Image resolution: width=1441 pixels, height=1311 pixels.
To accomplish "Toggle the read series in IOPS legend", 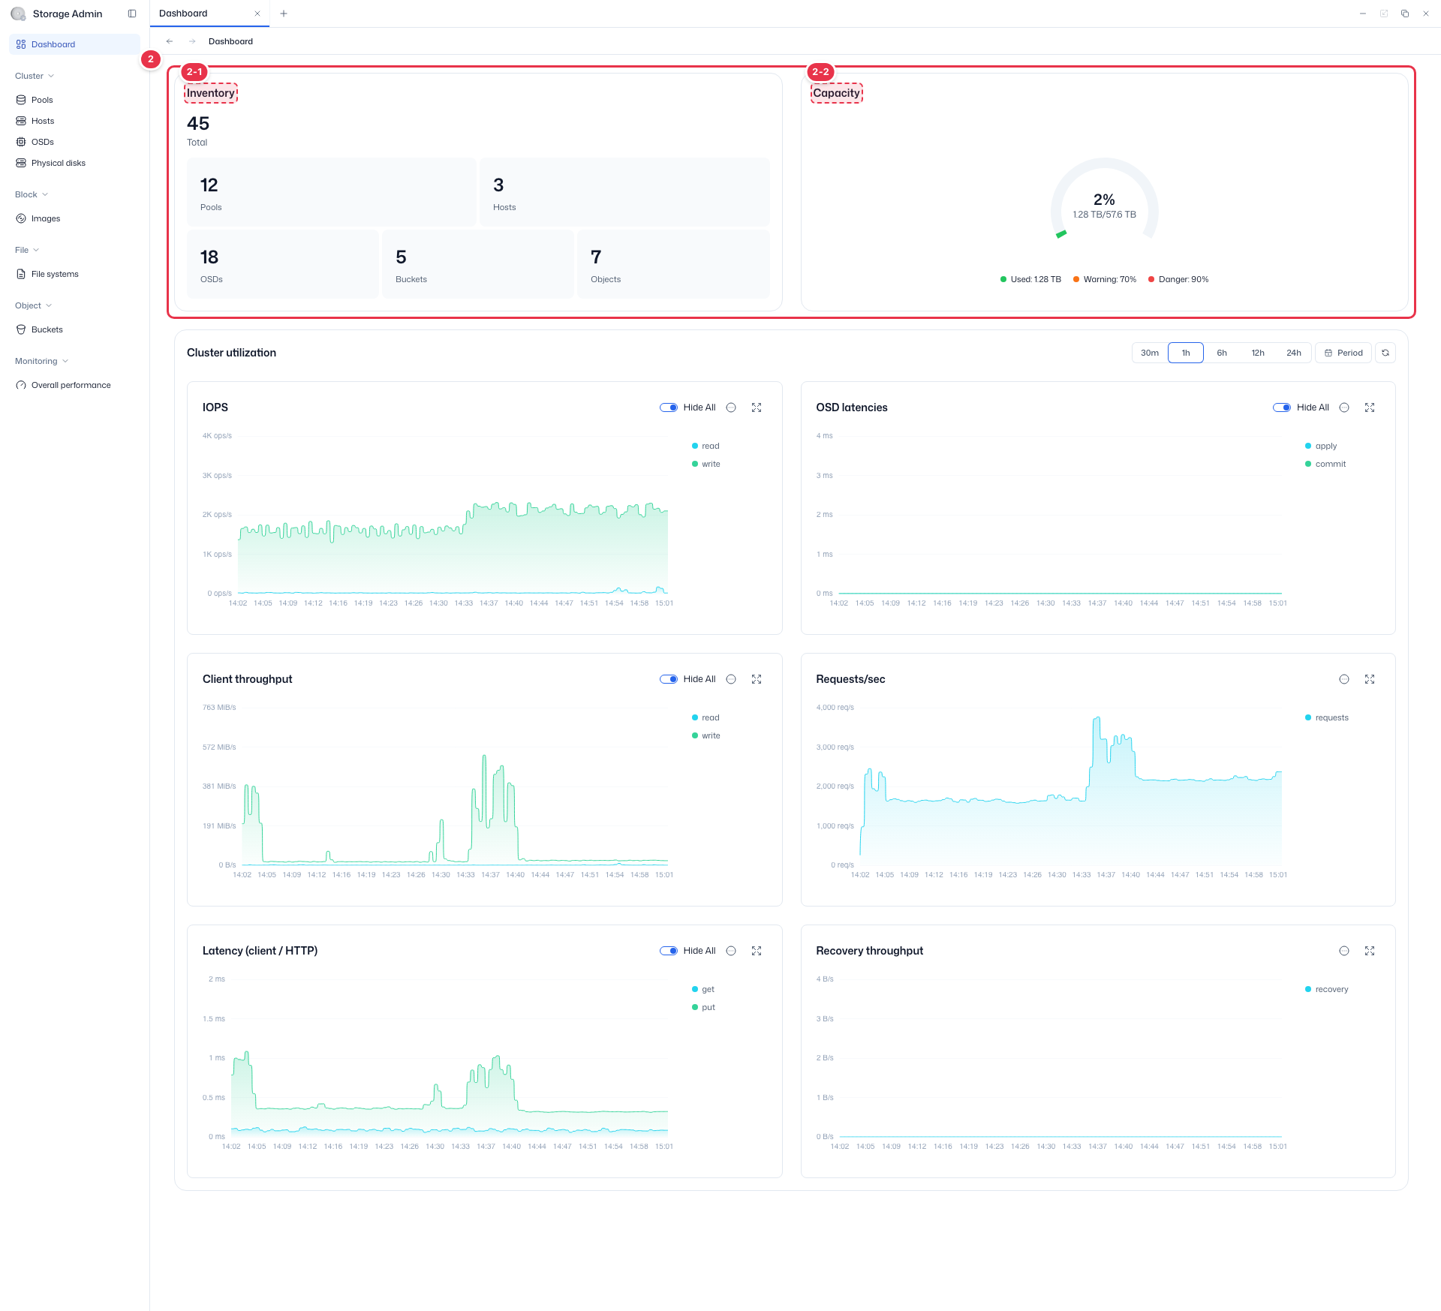I will [x=705, y=446].
